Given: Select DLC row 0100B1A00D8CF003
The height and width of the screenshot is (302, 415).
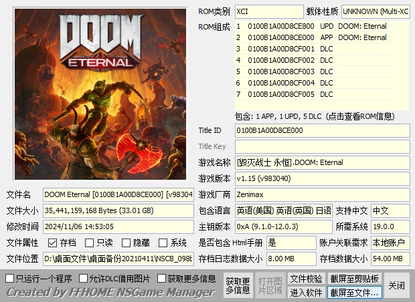Looking at the screenshot, I should [315, 71].
